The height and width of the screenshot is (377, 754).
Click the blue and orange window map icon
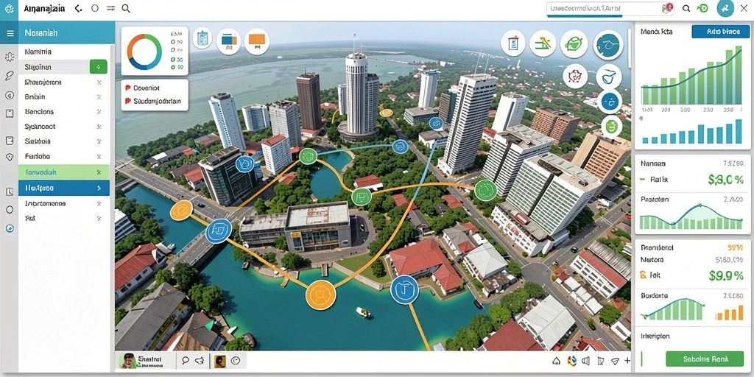(x=229, y=41)
